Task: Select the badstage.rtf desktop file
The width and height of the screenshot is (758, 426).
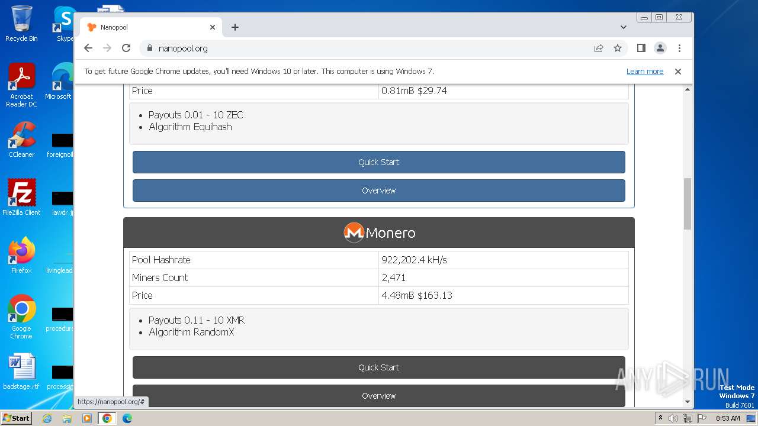Action: pyautogui.click(x=21, y=372)
